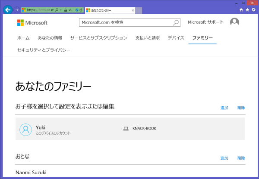Go to the ホーム menu item

[23, 38]
